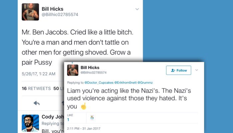233x133 pixels.
Task: Click the small liker avatar icon
Action: pos(92,118)
